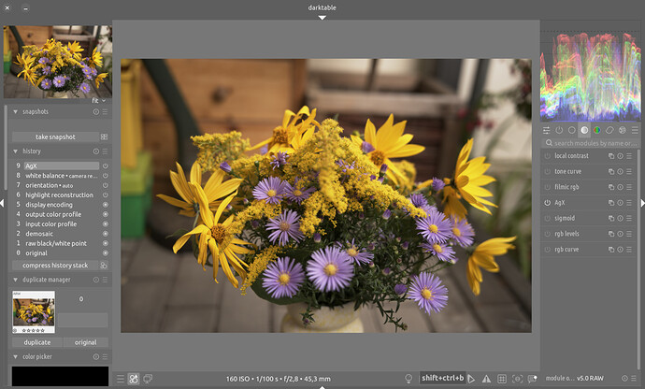Hide the left side panel
The height and width of the screenshot is (389, 645).
click(x=2, y=203)
